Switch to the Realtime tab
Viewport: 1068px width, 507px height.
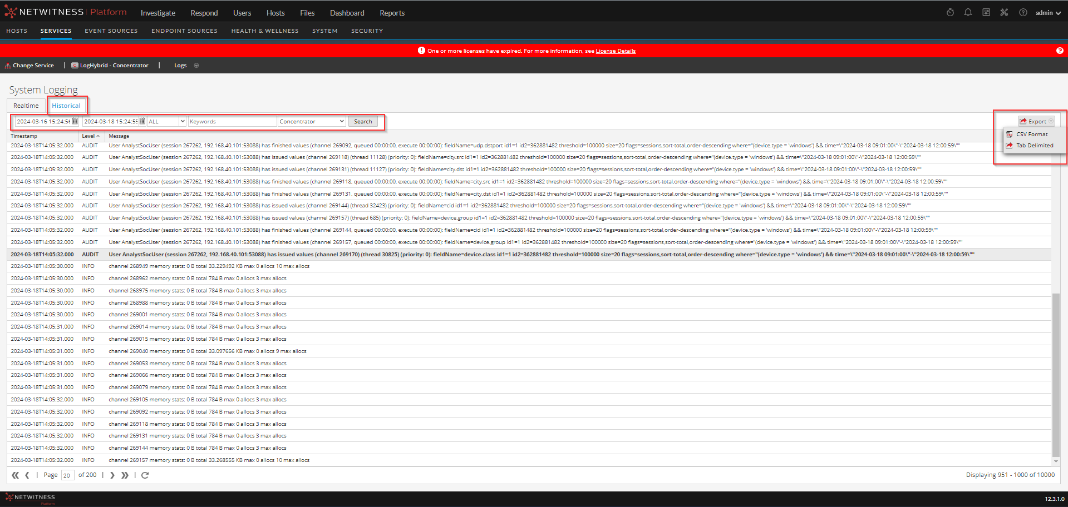26,106
